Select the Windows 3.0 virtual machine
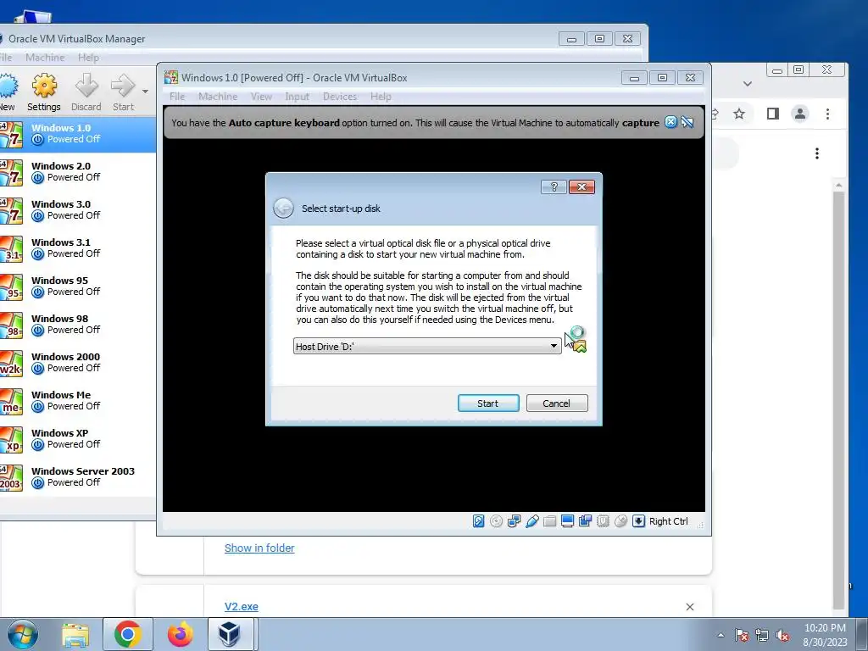This screenshot has width=868, height=651. coord(77,210)
